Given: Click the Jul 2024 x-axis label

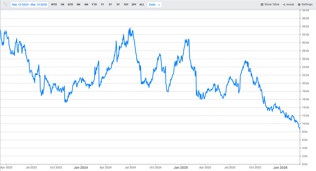Looking at the screenshot, I should [x=130, y=167].
